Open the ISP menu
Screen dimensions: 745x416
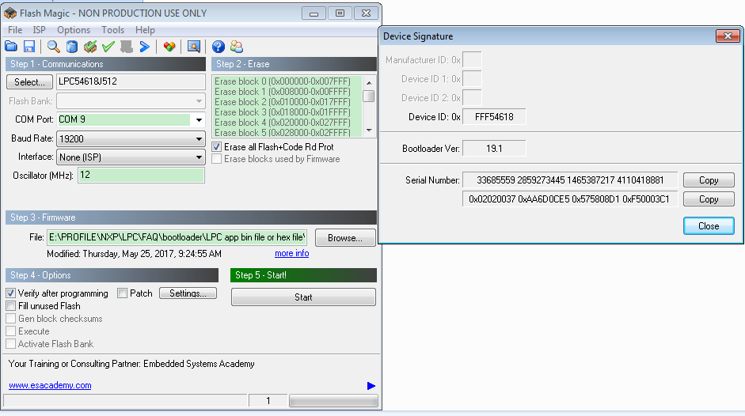(39, 30)
